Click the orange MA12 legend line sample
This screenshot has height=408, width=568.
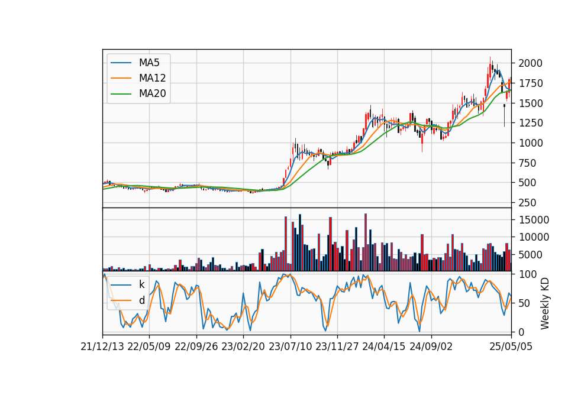point(121,78)
